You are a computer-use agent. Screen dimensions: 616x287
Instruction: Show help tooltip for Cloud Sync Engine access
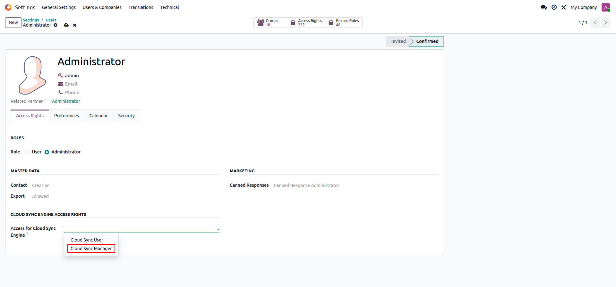point(27,234)
